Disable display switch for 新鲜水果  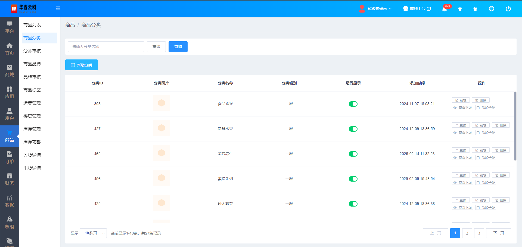353,129
